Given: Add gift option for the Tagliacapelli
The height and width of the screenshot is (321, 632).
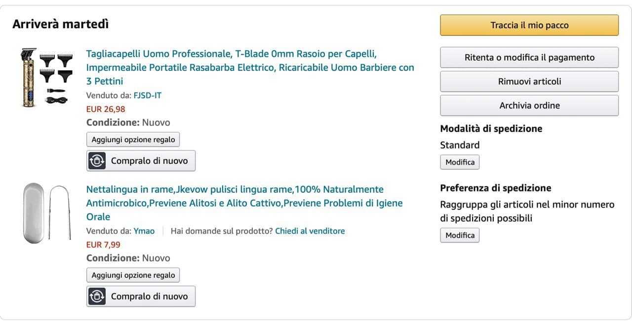Looking at the screenshot, I should click(133, 140).
